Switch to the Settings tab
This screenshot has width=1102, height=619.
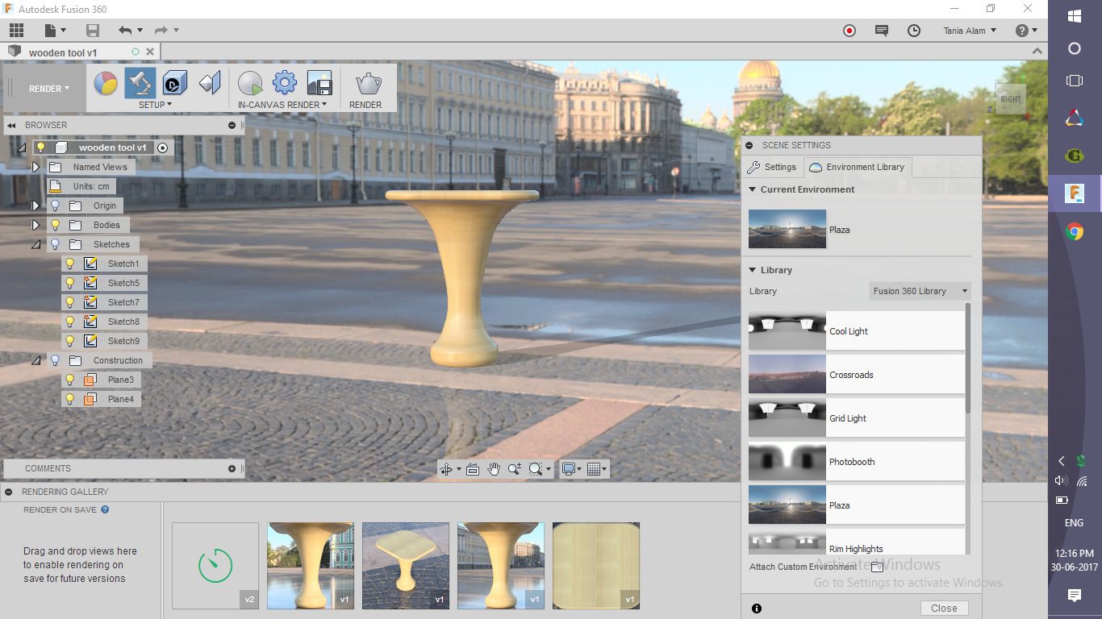tap(772, 167)
